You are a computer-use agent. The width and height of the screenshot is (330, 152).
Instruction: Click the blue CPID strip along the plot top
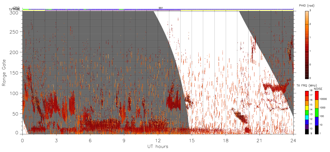point(158,9)
